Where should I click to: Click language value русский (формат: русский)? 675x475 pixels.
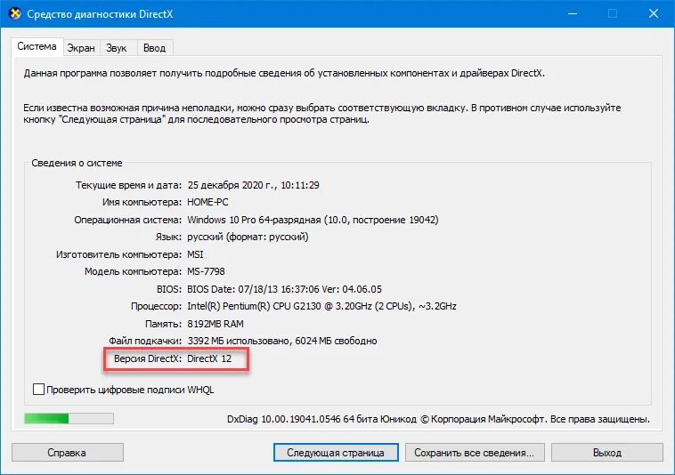(x=248, y=237)
